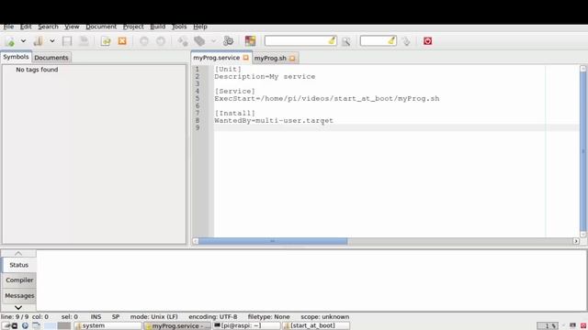Click the ExecStart path line
Image resolution: width=588 pixels, height=330 pixels.
pos(327,98)
